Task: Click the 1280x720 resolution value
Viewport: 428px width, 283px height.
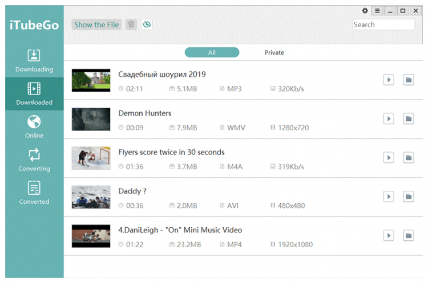Action: pos(293,128)
